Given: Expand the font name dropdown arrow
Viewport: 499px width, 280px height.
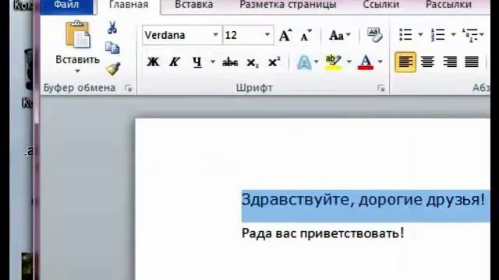Looking at the screenshot, I should click(x=215, y=34).
